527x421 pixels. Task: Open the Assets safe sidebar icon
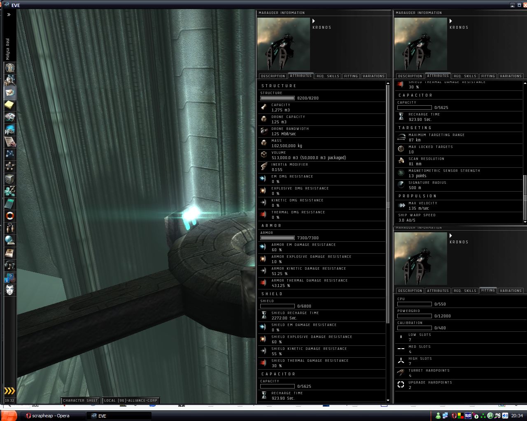(x=10, y=179)
